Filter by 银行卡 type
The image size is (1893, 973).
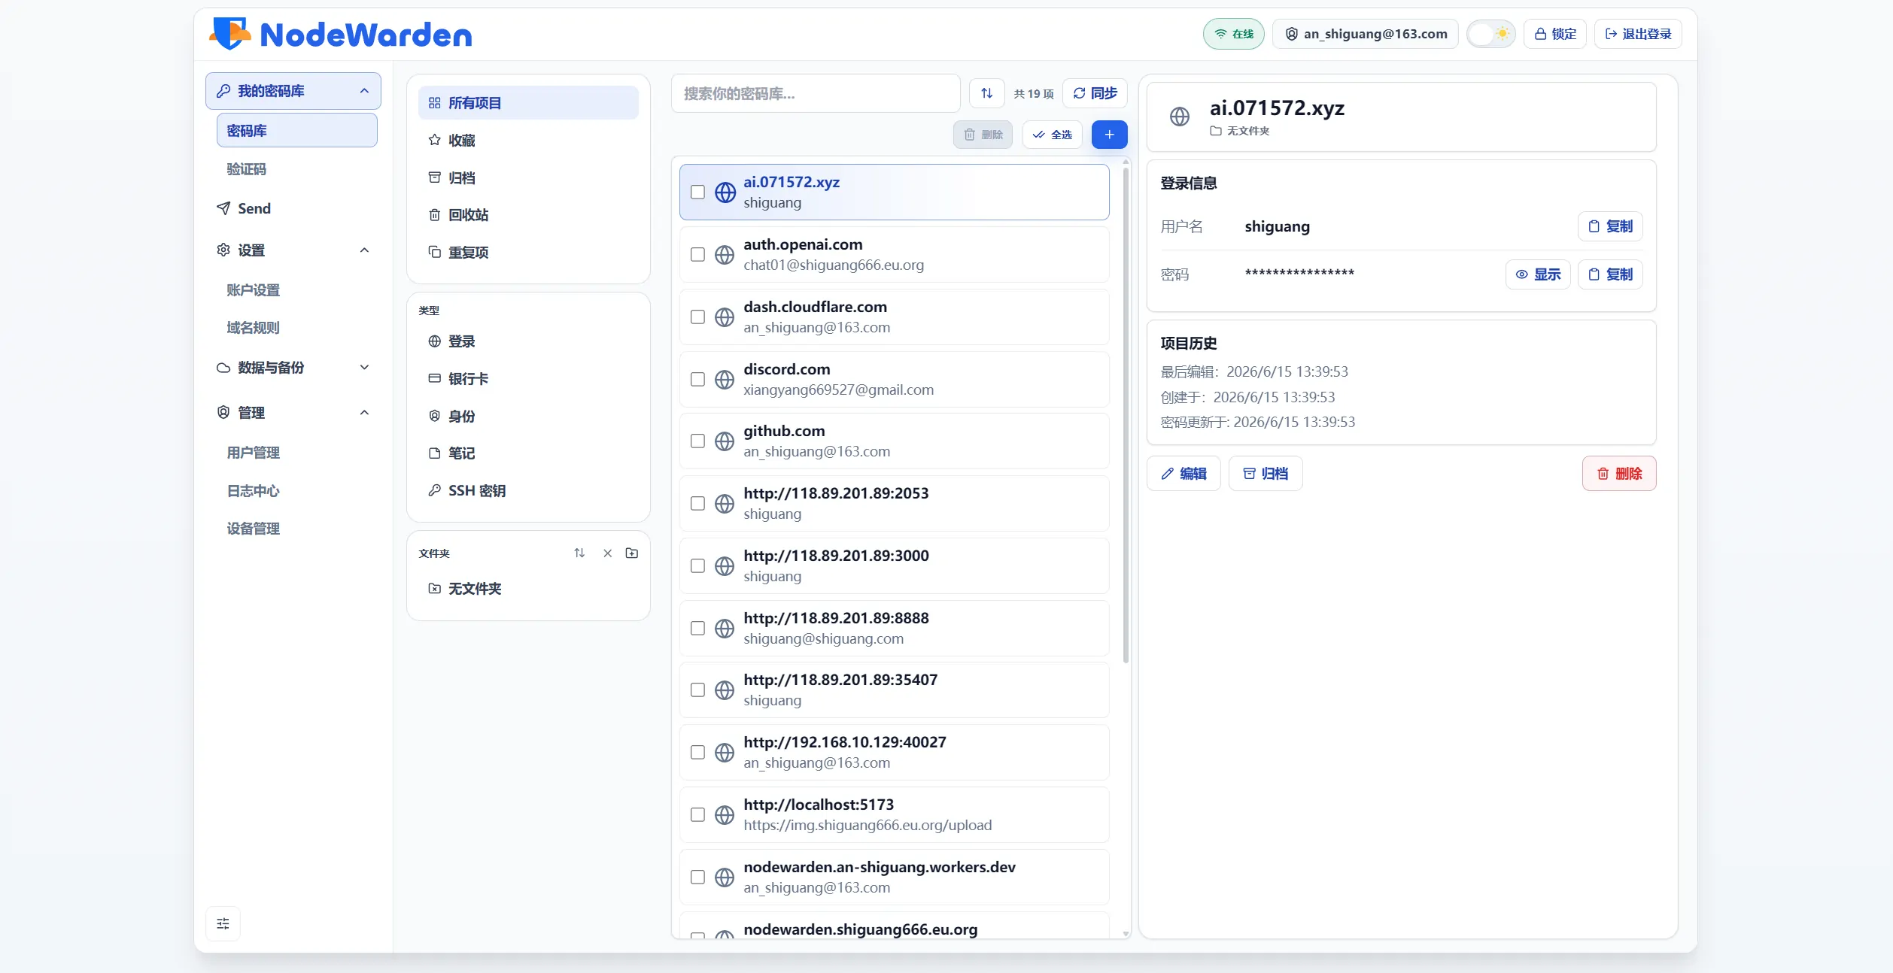(528, 379)
